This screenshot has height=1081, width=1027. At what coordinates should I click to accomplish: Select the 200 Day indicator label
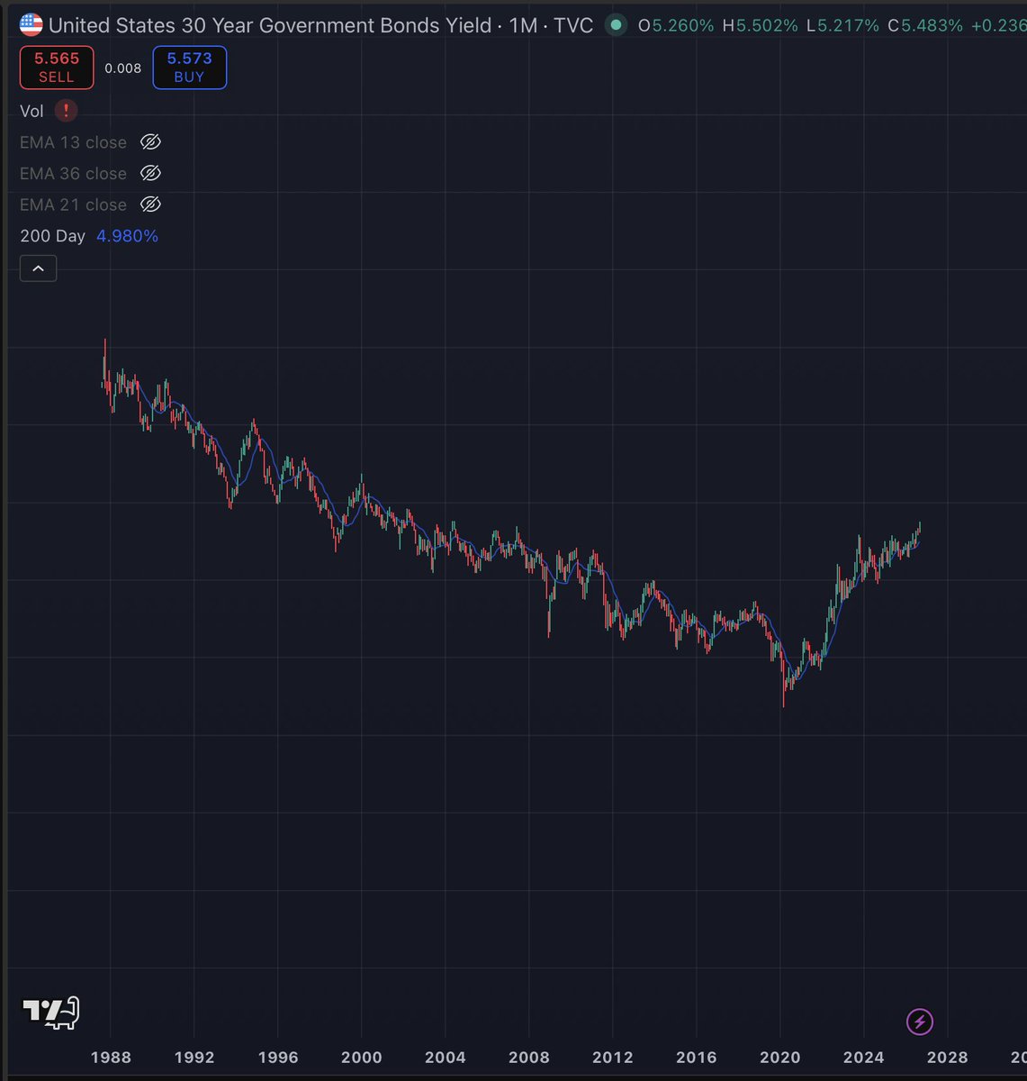(x=52, y=236)
